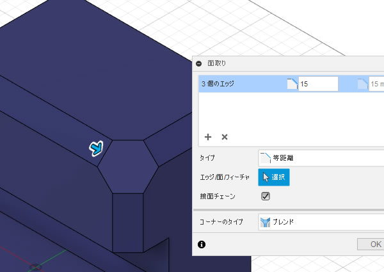Click the second distance field showing 15 m
The height and width of the screenshot is (272, 384).
click(376, 84)
